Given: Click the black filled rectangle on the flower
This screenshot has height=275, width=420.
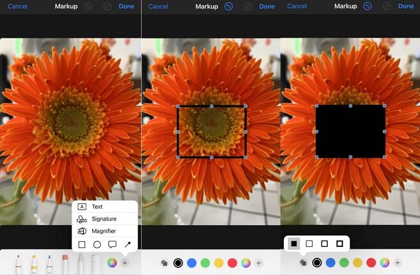Looking at the screenshot, I should (x=350, y=131).
